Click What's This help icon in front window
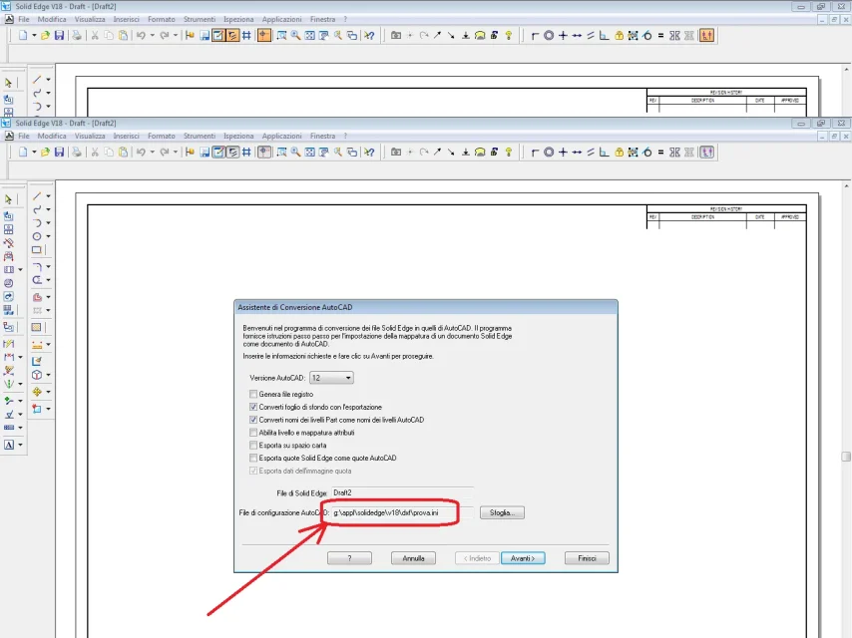 click(369, 153)
